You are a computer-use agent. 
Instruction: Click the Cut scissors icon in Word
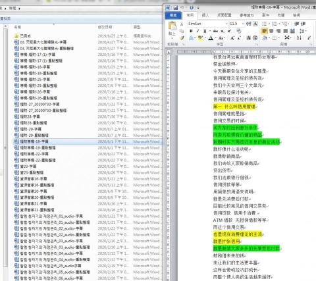[x=182, y=24]
